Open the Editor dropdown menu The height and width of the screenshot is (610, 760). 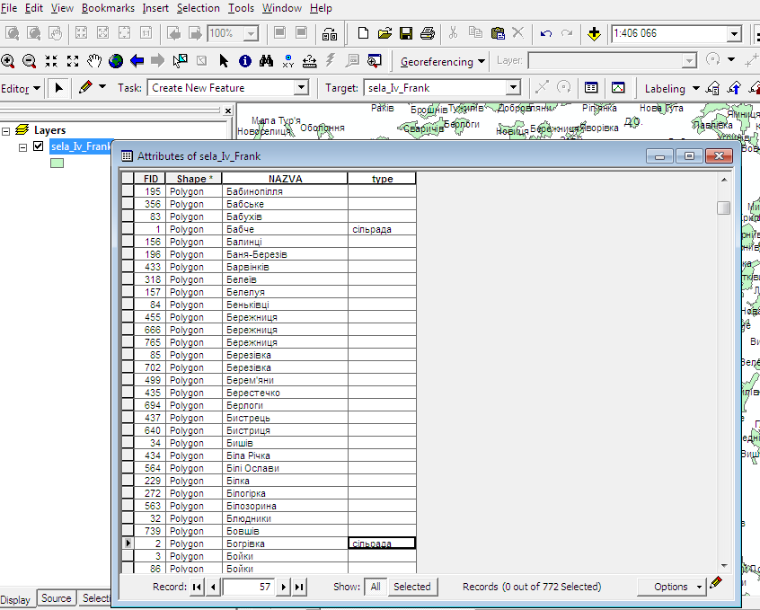(x=21, y=89)
